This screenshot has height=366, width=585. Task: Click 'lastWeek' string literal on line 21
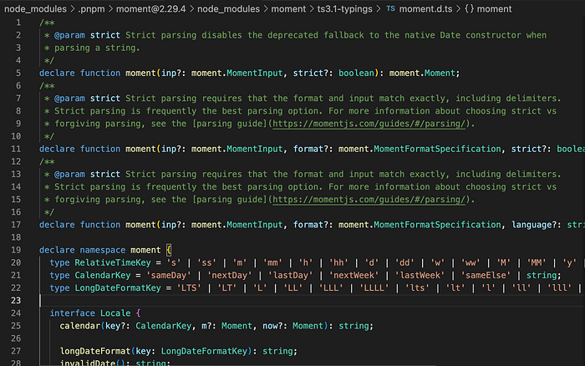tap(420, 275)
